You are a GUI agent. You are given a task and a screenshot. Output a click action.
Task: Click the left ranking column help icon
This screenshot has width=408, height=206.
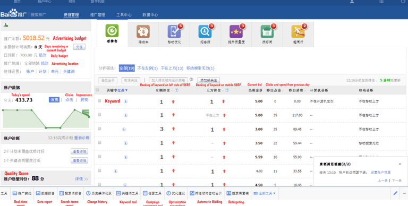pyautogui.click(x=176, y=90)
